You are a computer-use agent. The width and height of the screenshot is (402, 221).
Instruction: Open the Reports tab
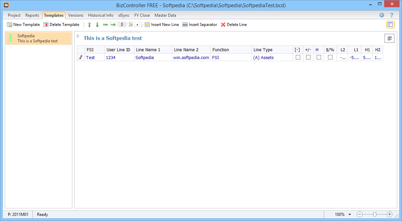(x=32, y=15)
